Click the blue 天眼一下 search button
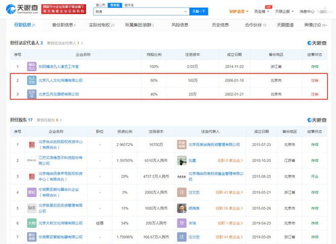 pos(199,11)
